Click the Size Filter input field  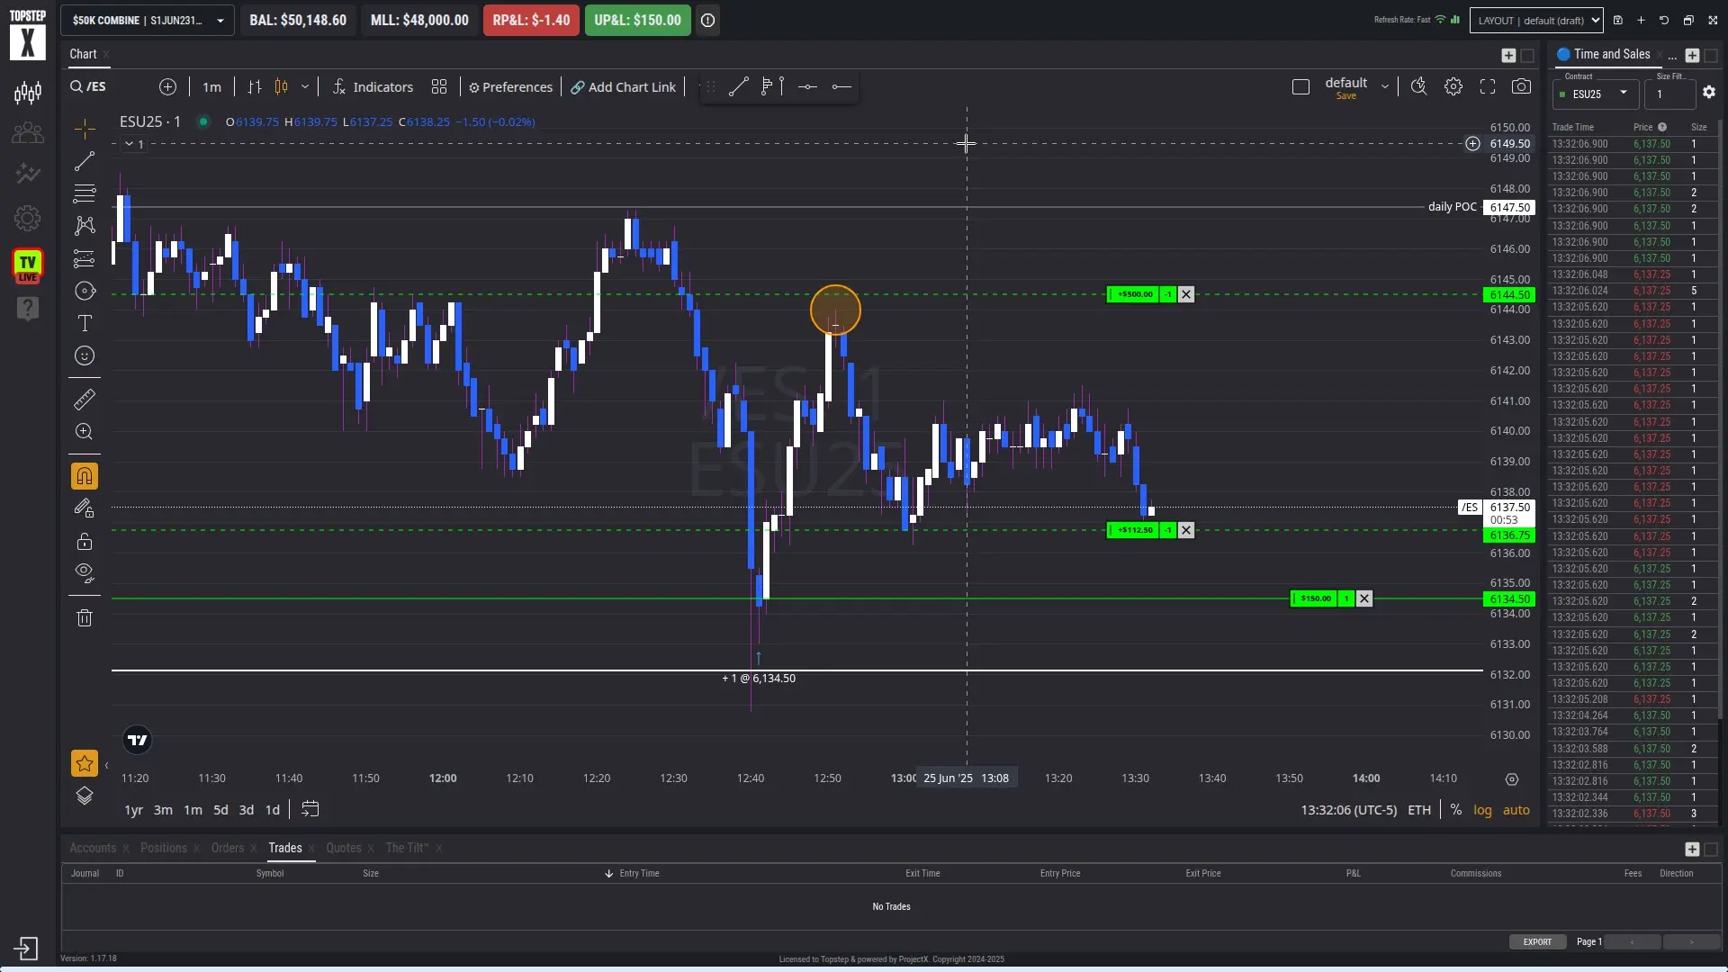[x=1669, y=94]
